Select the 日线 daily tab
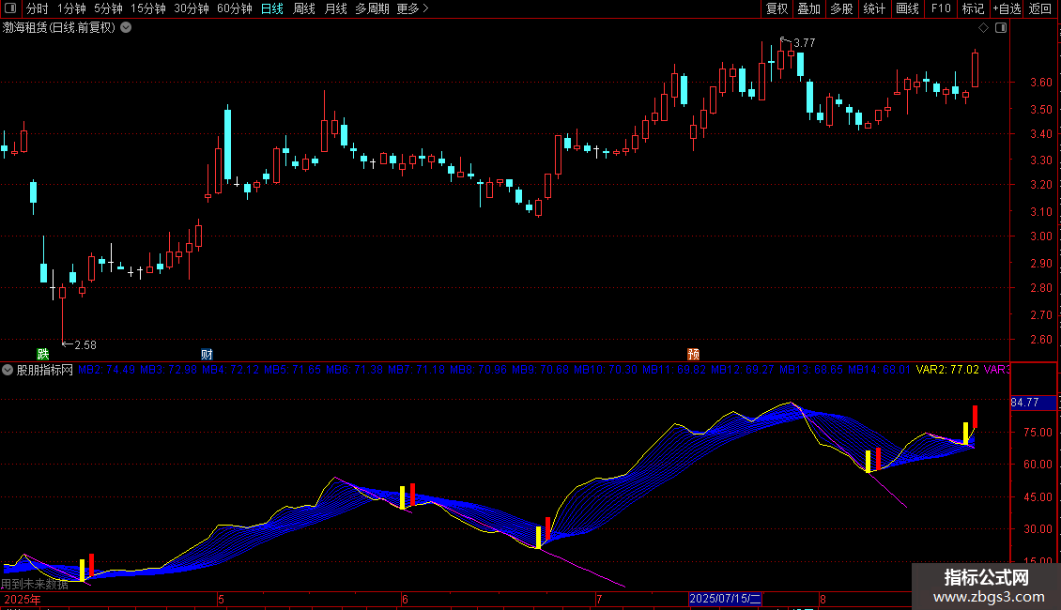The height and width of the screenshot is (610, 1061). point(272,8)
